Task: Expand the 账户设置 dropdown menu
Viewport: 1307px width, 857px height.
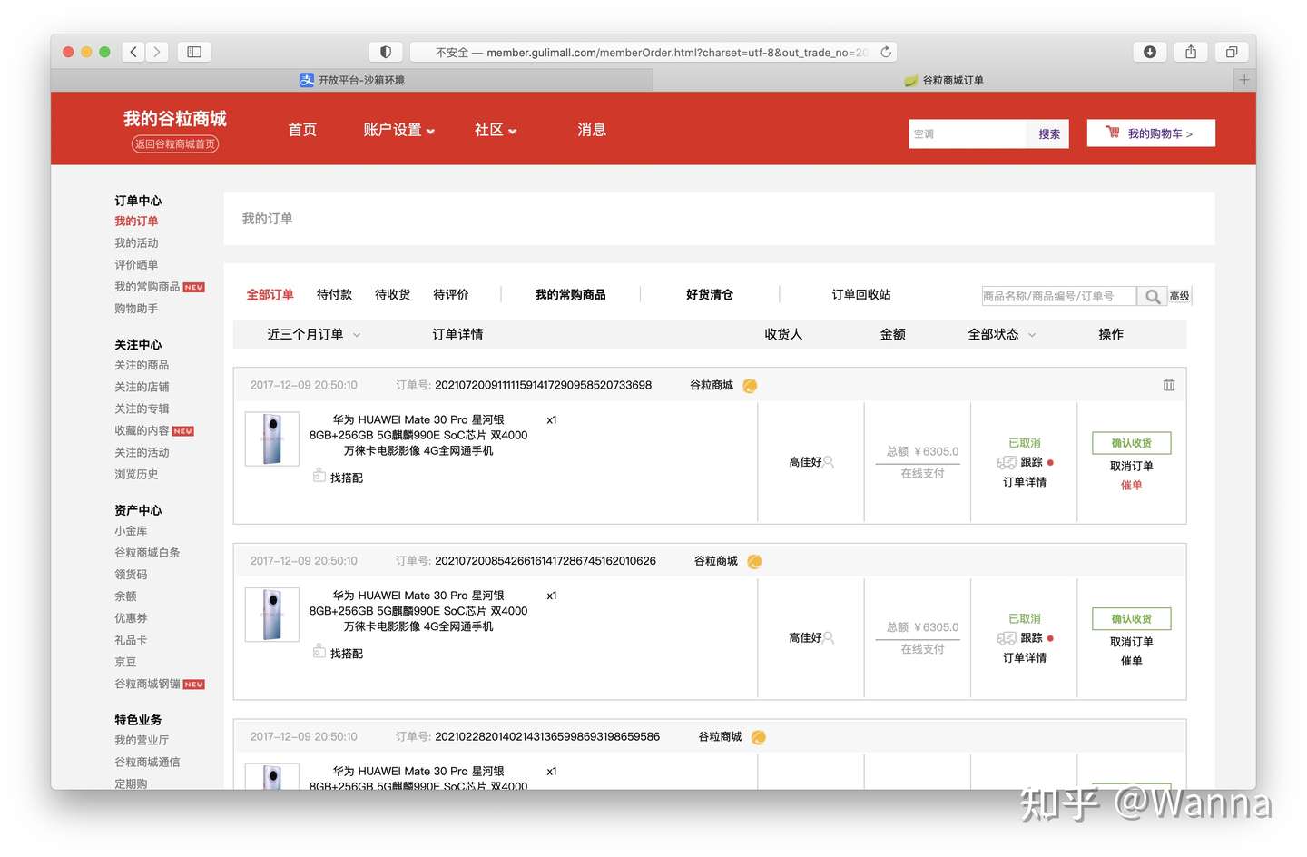Action: pyautogui.click(x=399, y=130)
